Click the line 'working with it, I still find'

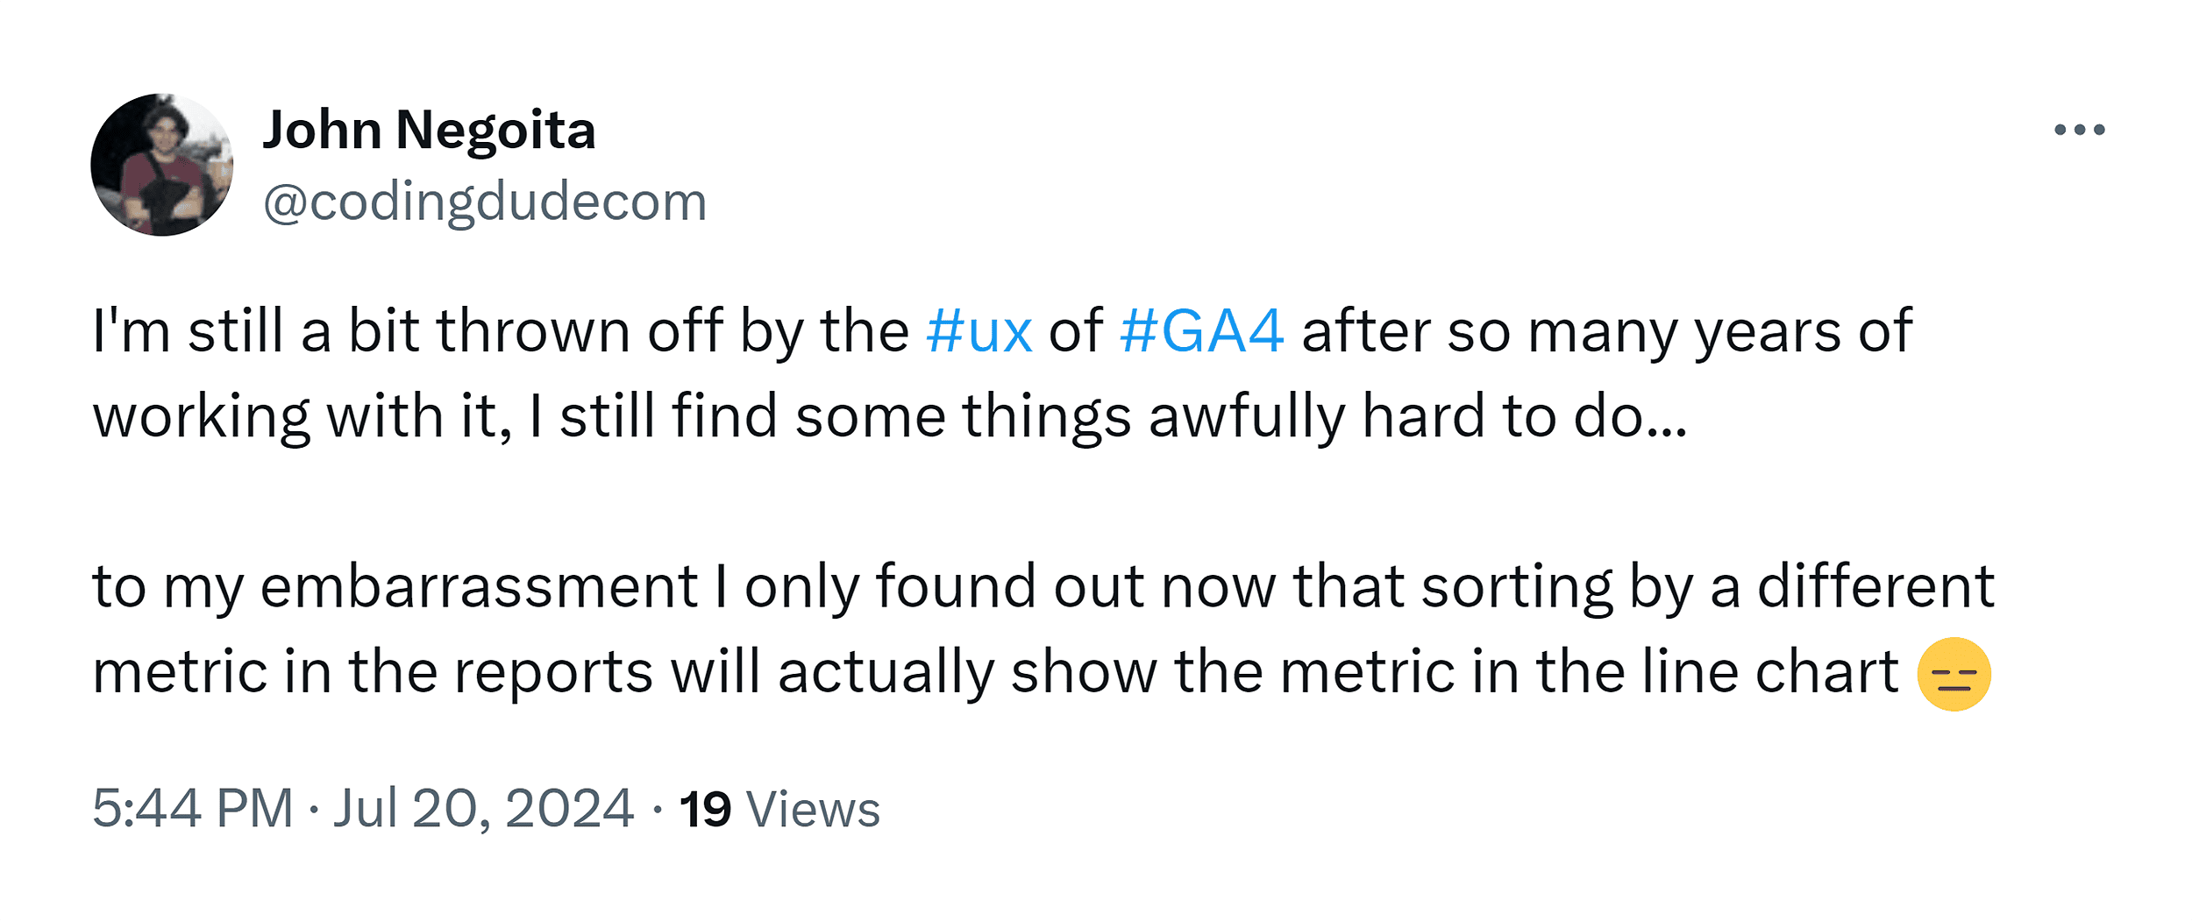click(890, 416)
